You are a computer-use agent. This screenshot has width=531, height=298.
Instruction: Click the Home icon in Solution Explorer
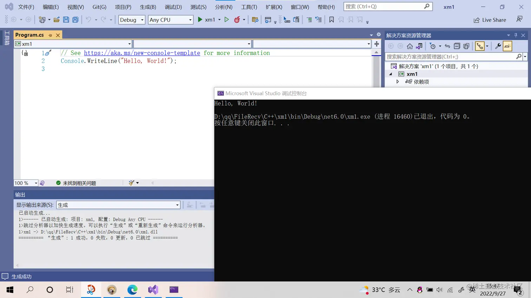[410, 46]
